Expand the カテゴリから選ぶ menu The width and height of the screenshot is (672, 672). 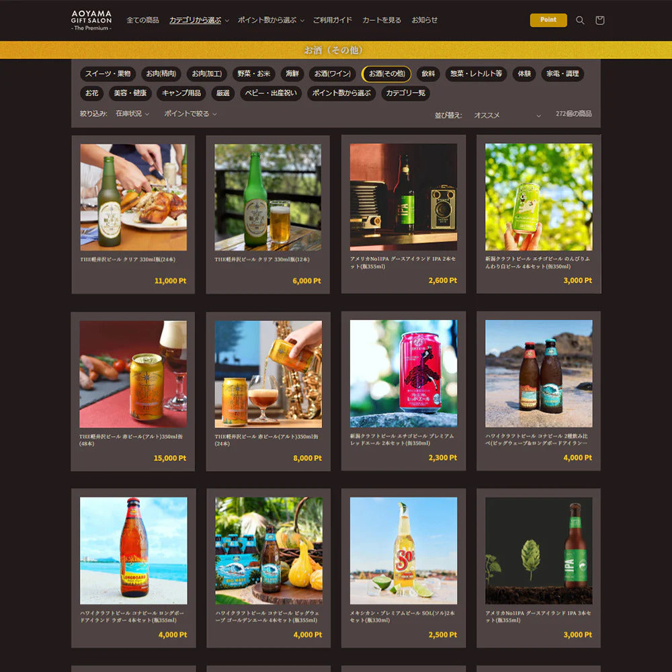(x=199, y=20)
